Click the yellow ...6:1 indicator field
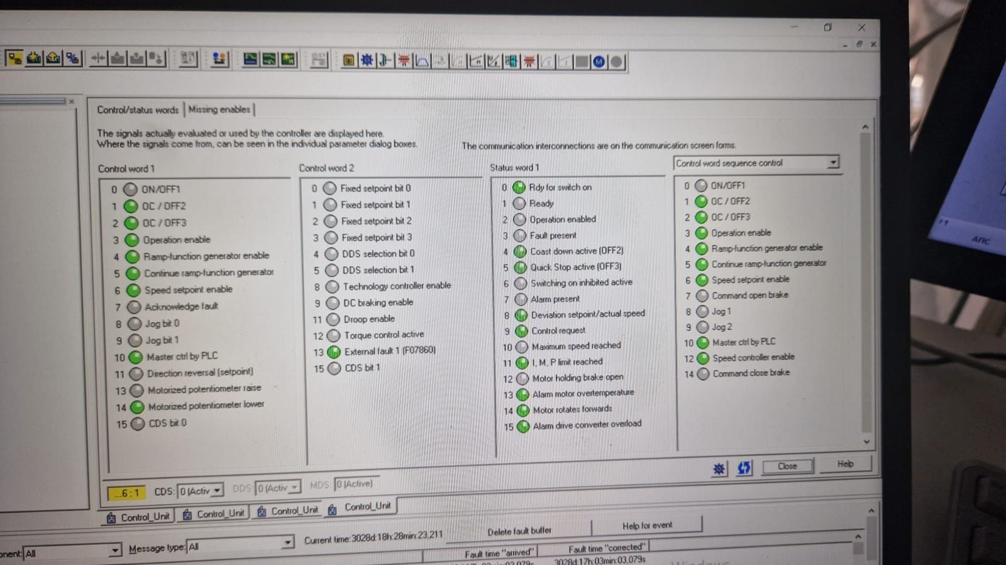This screenshot has width=1006, height=565. 126,493
